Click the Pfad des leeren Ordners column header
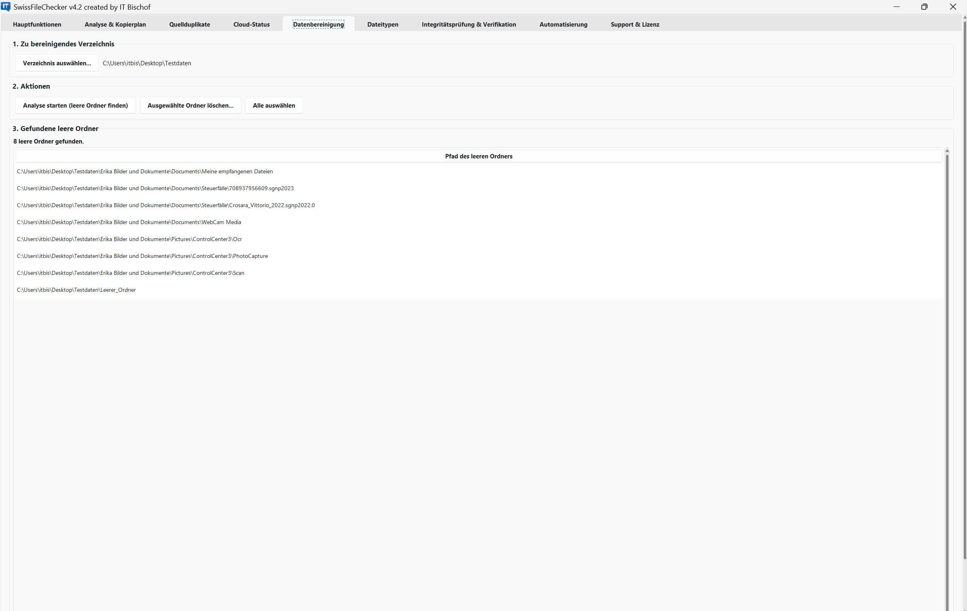The width and height of the screenshot is (967, 611). point(479,156)
